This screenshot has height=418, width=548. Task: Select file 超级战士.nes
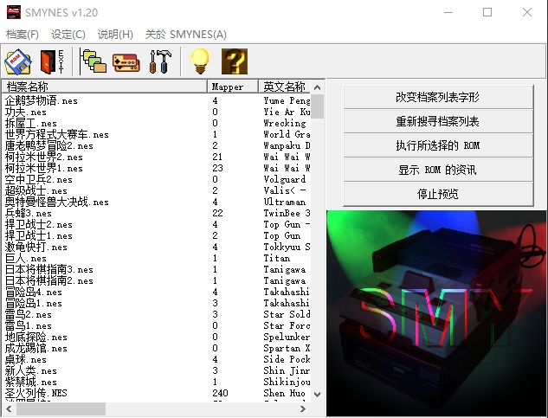click(x=36, y=190)
